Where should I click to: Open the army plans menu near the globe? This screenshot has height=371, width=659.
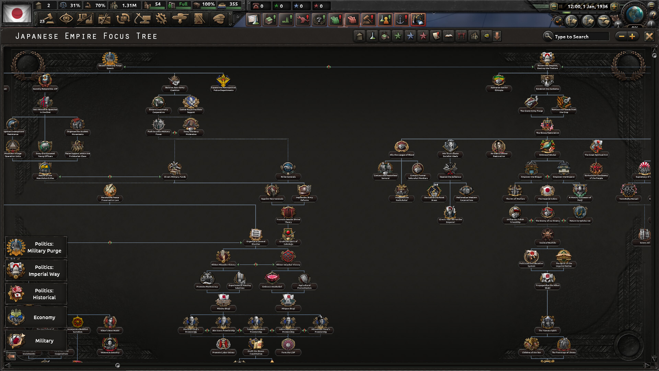pos(571,21)
